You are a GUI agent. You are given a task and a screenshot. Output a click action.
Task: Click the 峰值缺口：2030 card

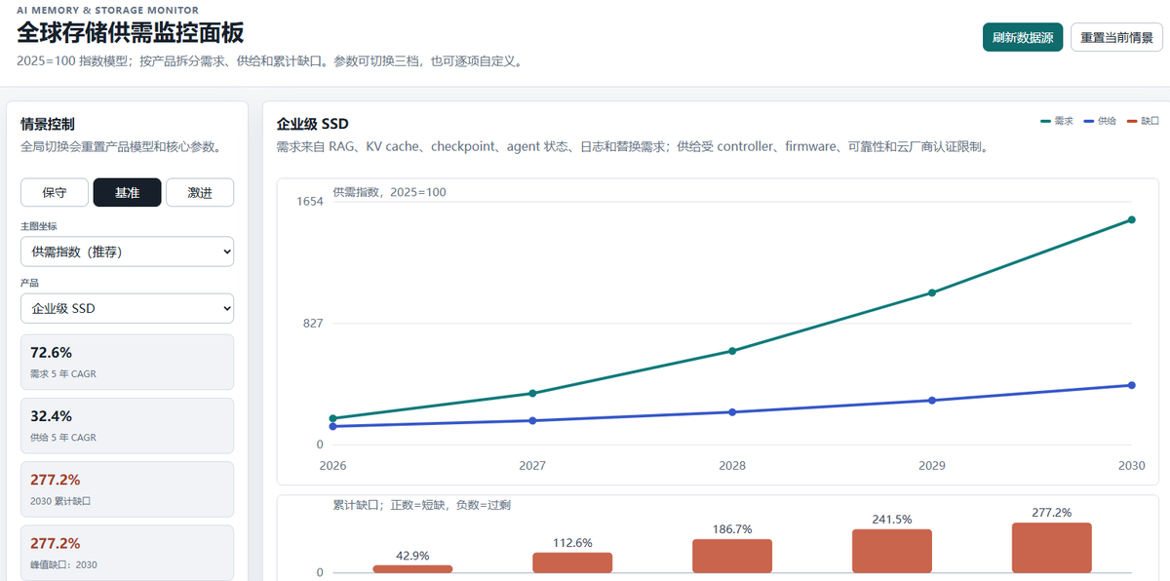pos(127,552)
